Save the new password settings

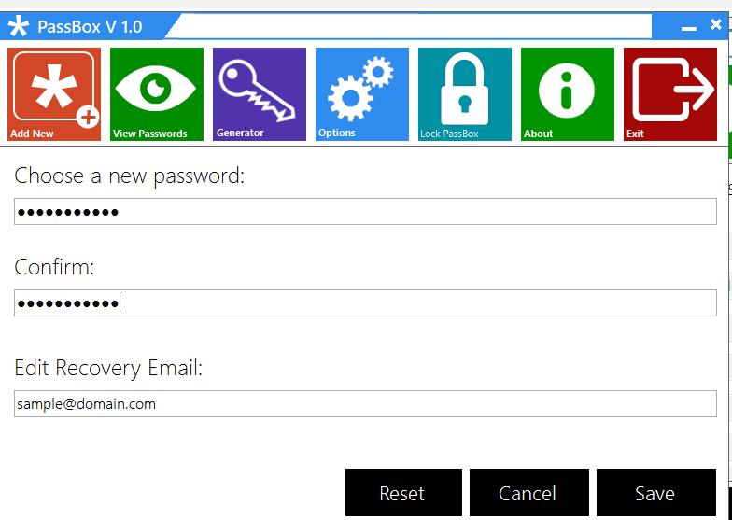click(x=655, y=493)
